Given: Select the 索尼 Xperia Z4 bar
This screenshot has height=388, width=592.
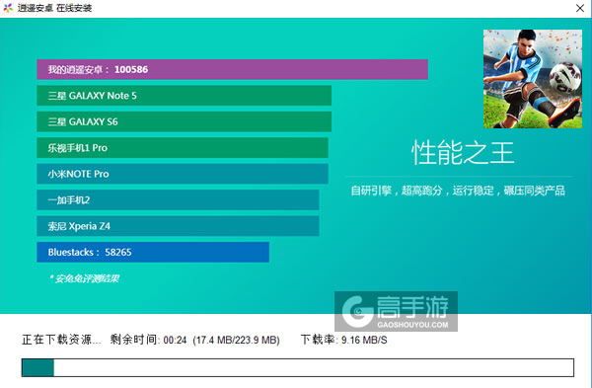Looking at the screenshot, I should (178, 226).
